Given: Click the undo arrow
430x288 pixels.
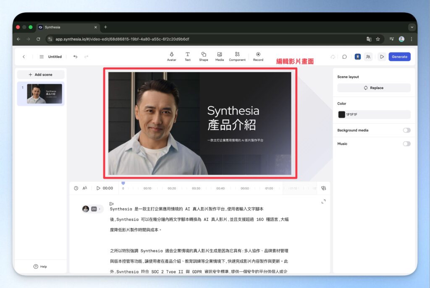Looking at the screenshot, I should pos(75,56).
